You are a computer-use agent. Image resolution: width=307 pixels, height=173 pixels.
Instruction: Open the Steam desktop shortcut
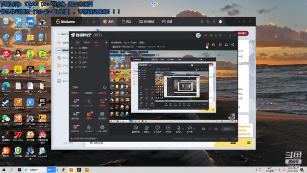pyautogui.click(x=6, y=104)
